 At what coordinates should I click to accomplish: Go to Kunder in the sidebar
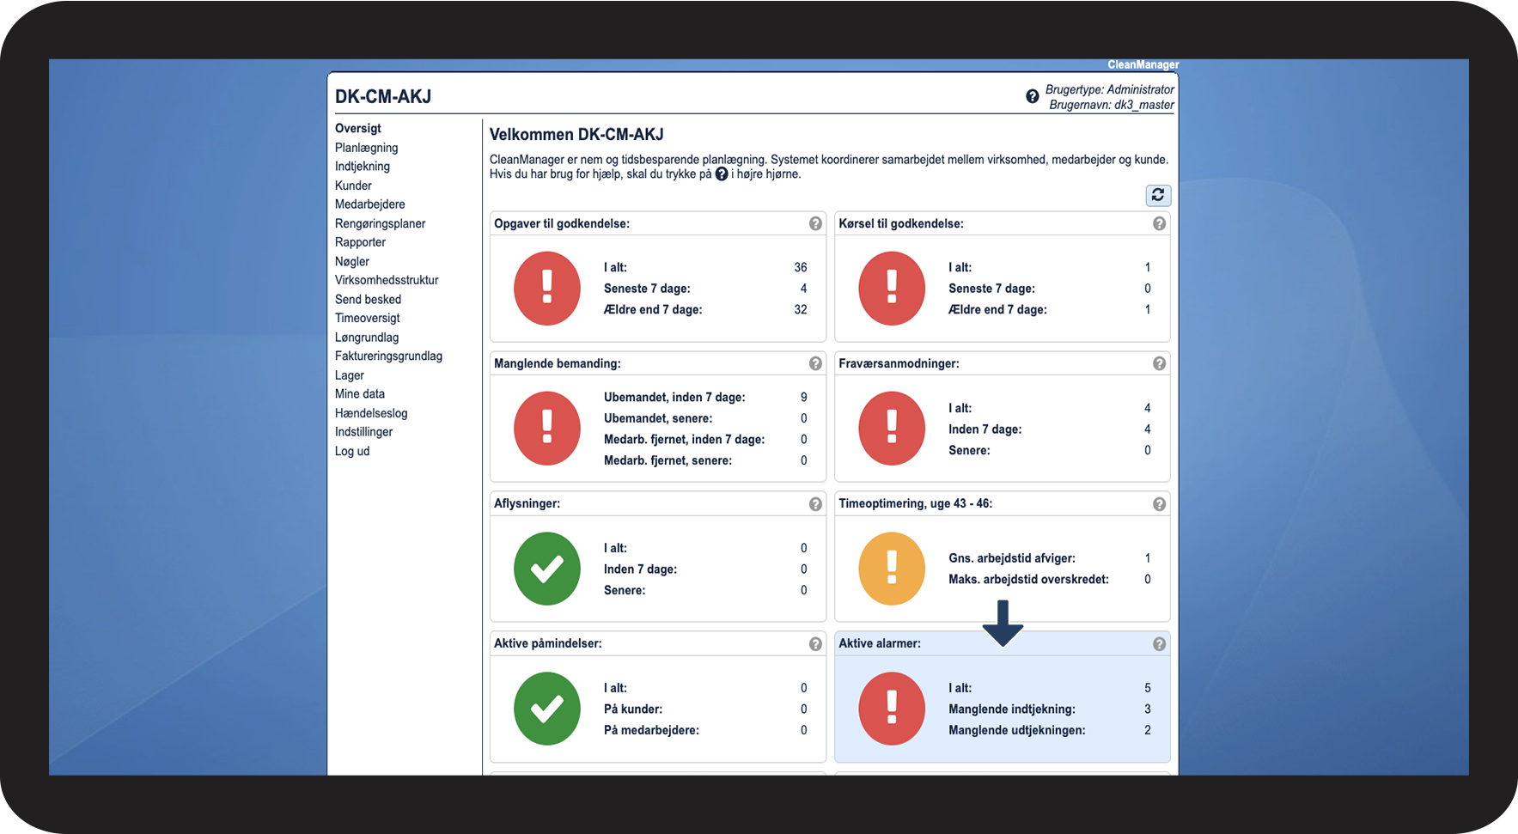(x=353, y=186)
